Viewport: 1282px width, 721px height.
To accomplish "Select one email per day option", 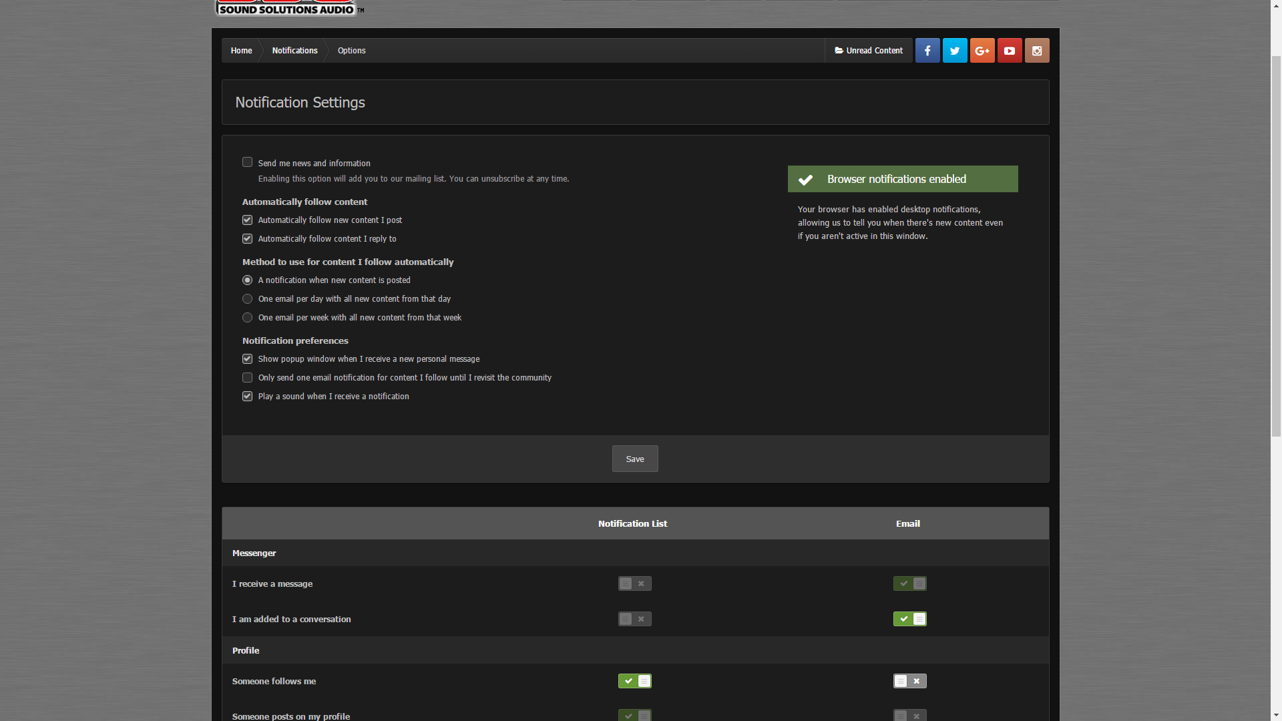I will [x=247, y=299].
